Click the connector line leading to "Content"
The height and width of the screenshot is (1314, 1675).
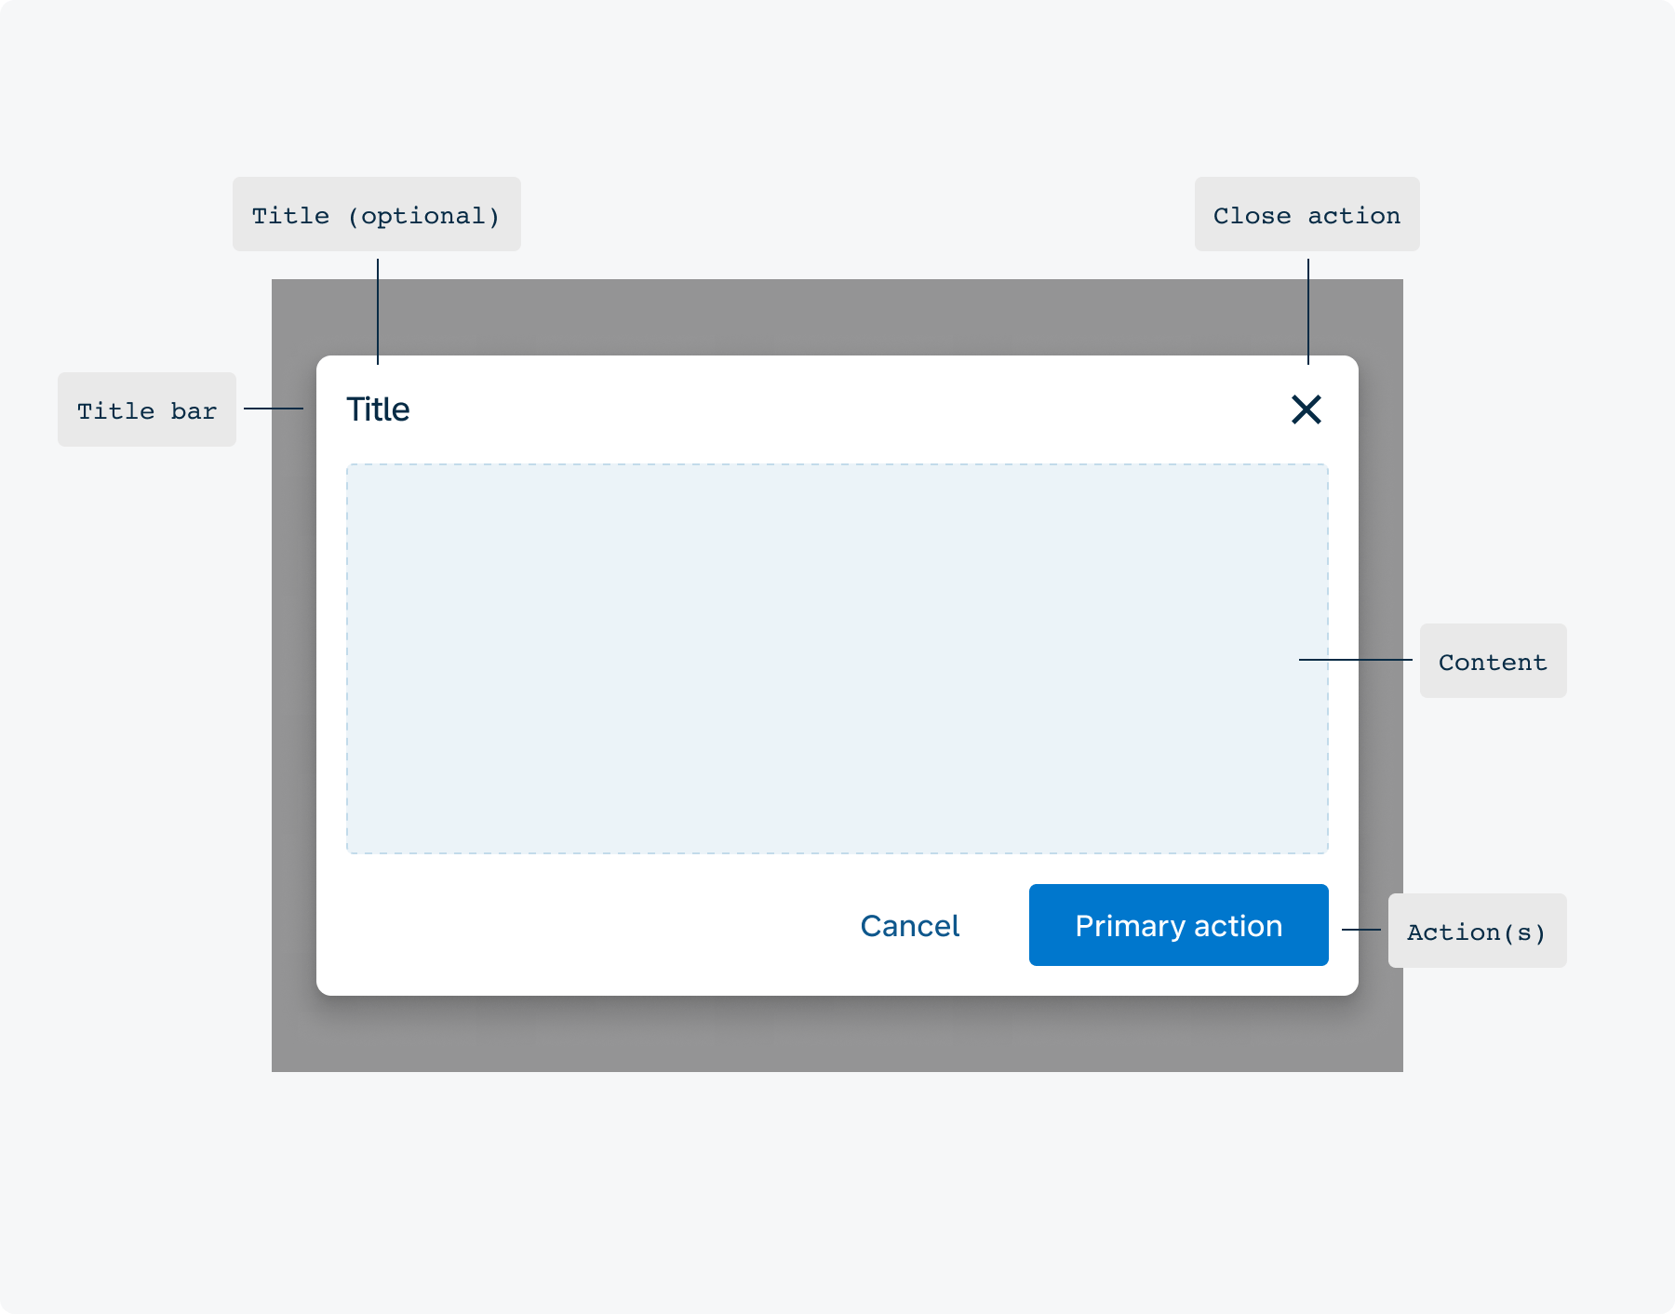pos(1356,660)
